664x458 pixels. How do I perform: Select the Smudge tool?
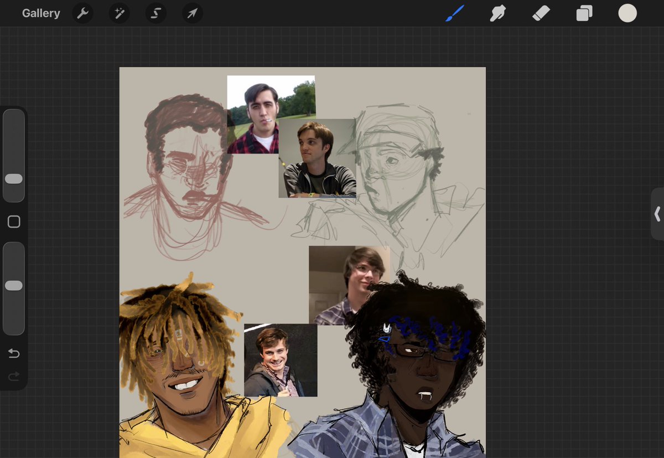[x=498, y=13]
